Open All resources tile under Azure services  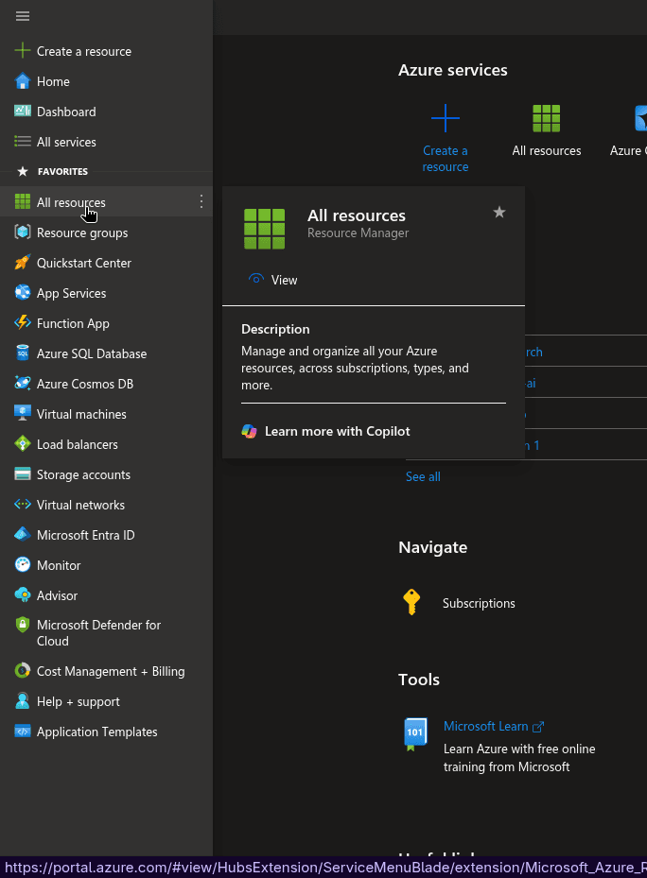click(x=546, y=130)
